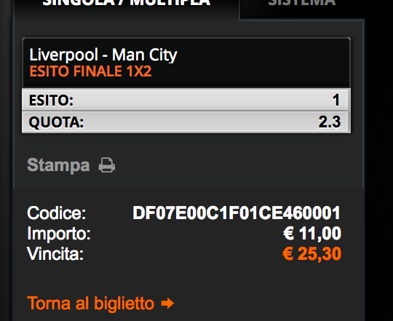This screenshot has height=321, width=393.
Task: Click the Stampa print link
Action: 58,165
